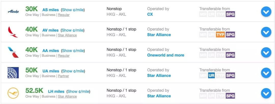The height and width of the screenshot is (104, 275).
Task: Open the Oneworld and more link
Action: click(166, 55)
